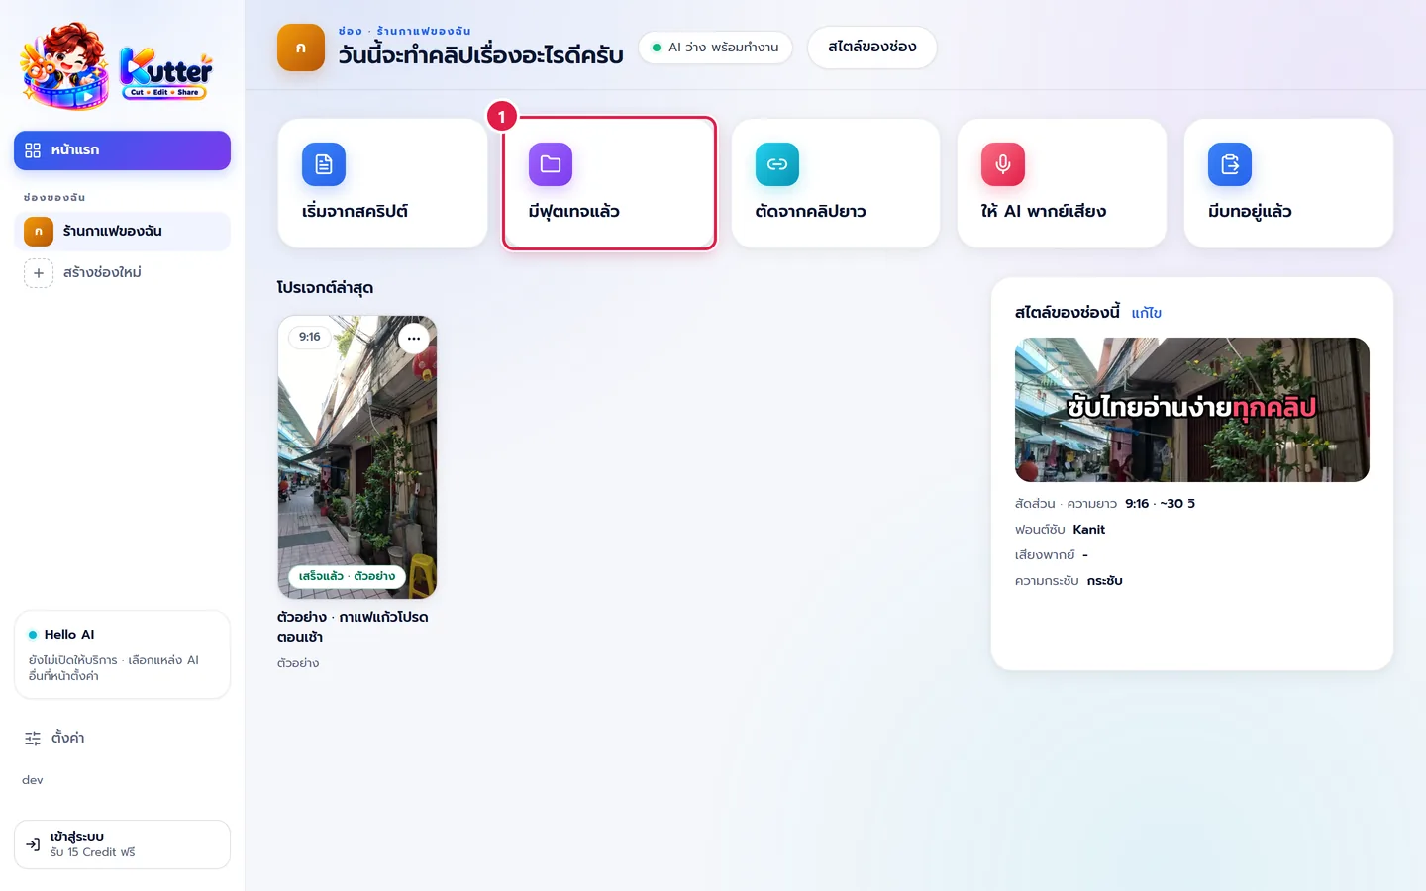
Task: Select the ร้านกาแฟของฉัน channel
Action: (122, 232)
